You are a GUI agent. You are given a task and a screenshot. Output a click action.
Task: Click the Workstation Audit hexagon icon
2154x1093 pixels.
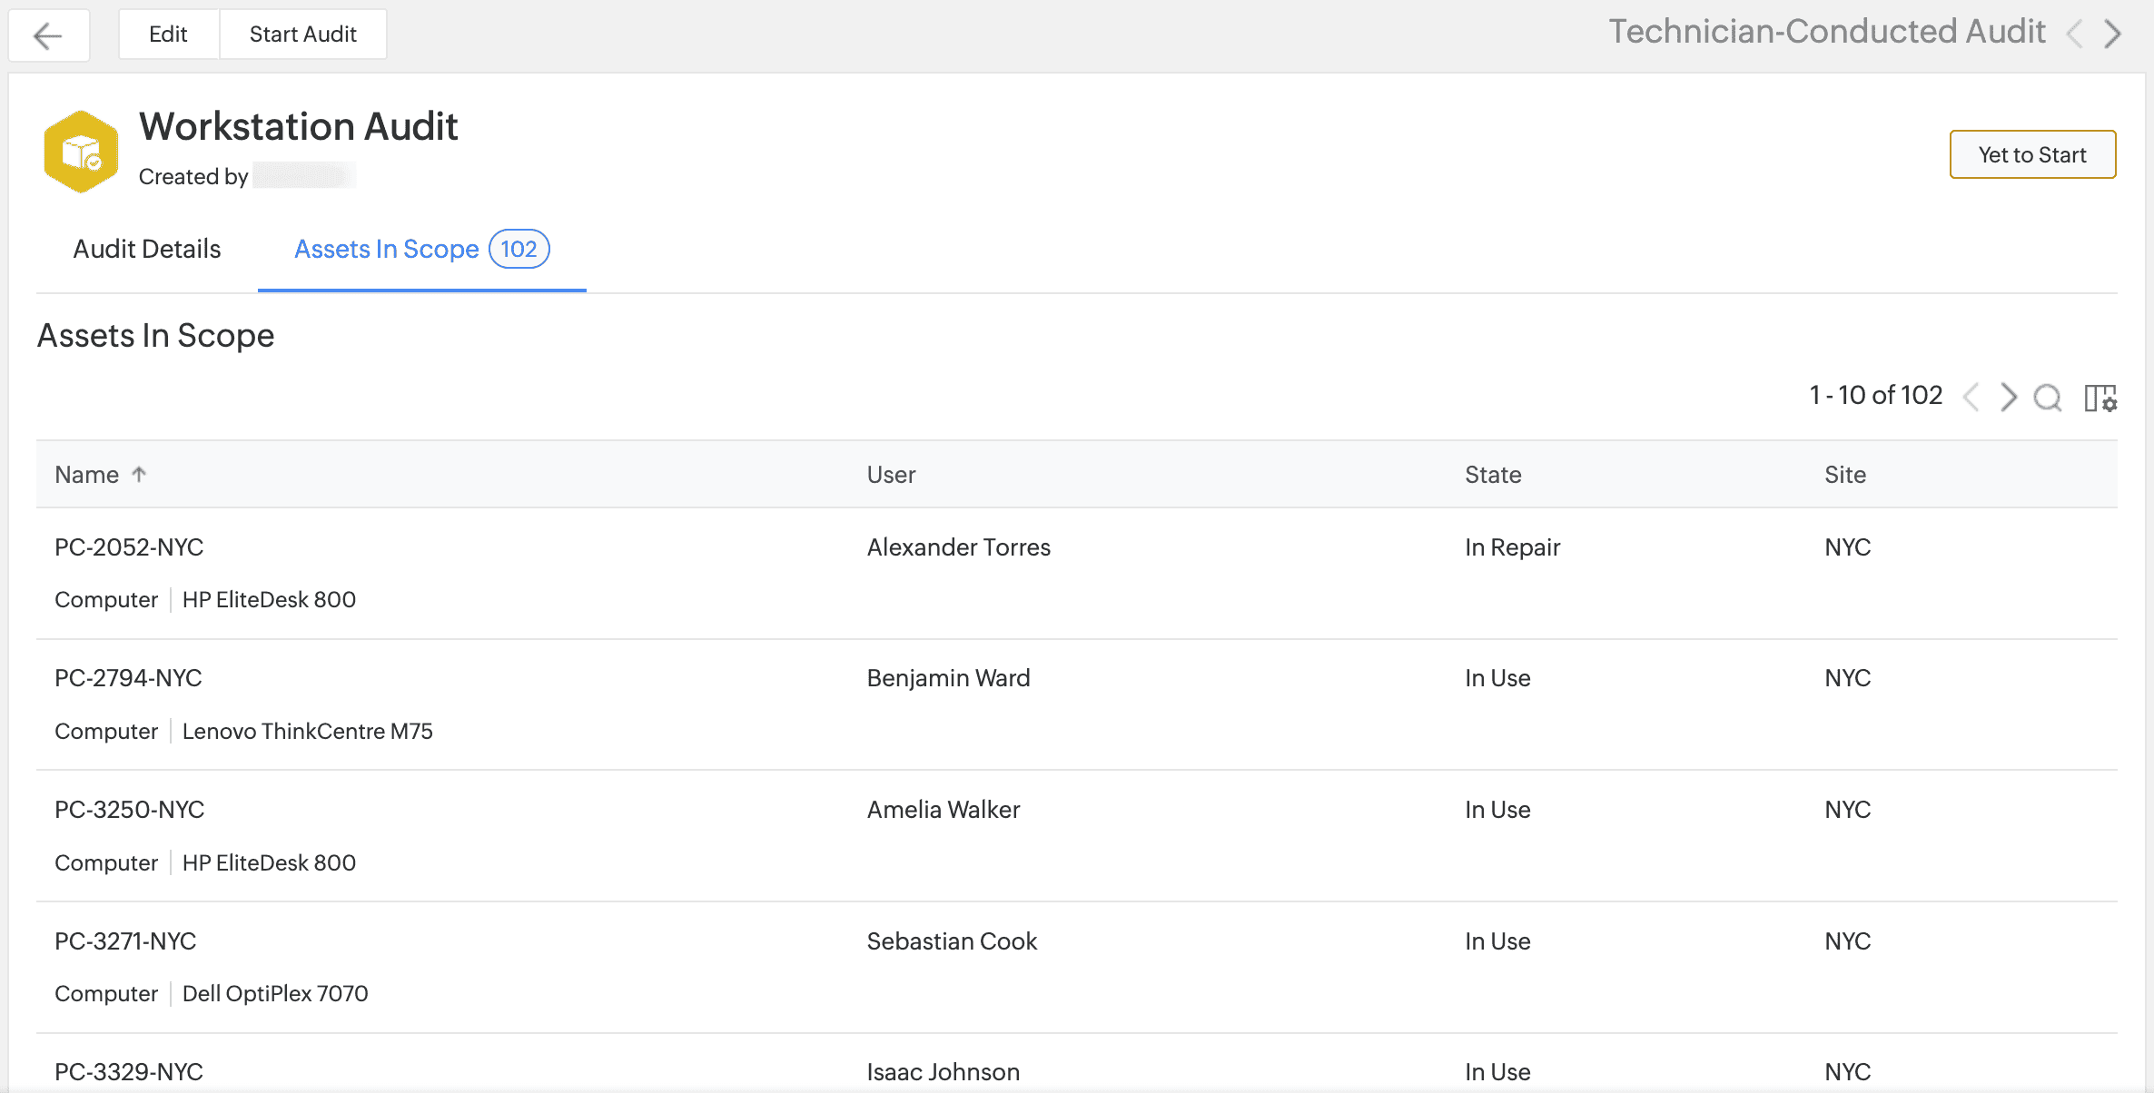coord(81,152)
